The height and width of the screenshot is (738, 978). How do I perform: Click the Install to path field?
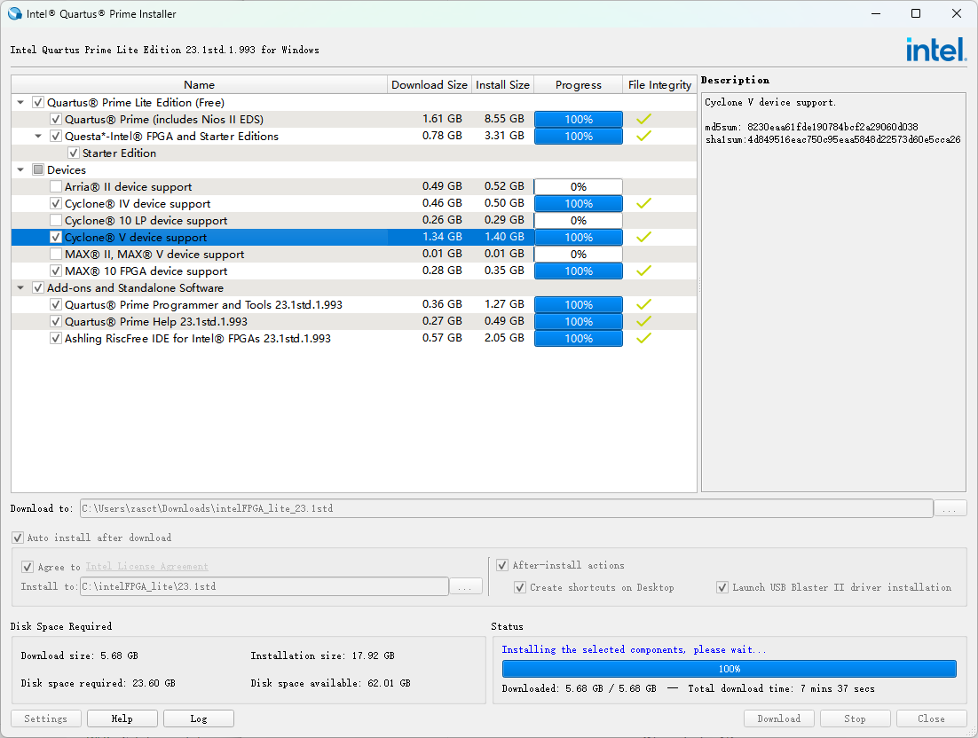click(264, 586)
